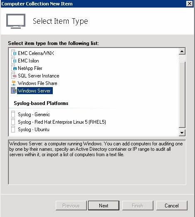Select the Windows File Share entry
The image size is (195, 217).
(37, 83)
